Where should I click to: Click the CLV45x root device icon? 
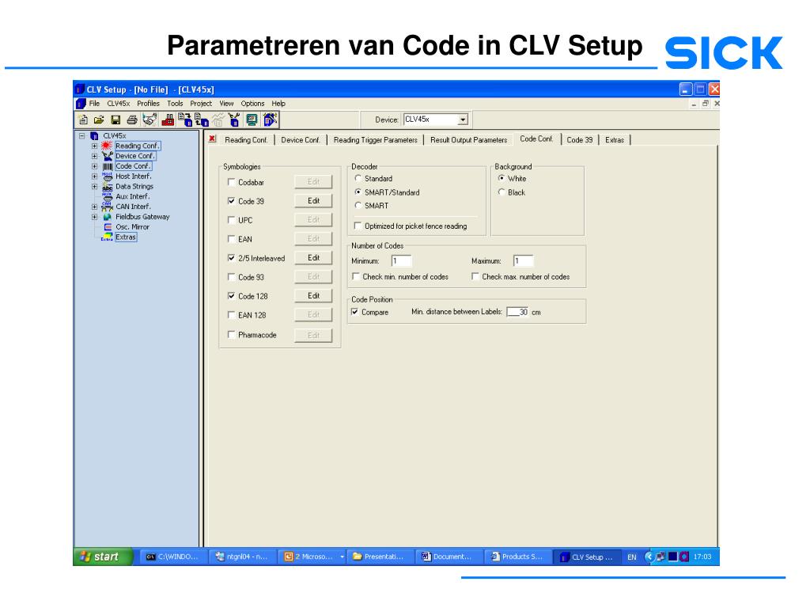coord(95,136)
